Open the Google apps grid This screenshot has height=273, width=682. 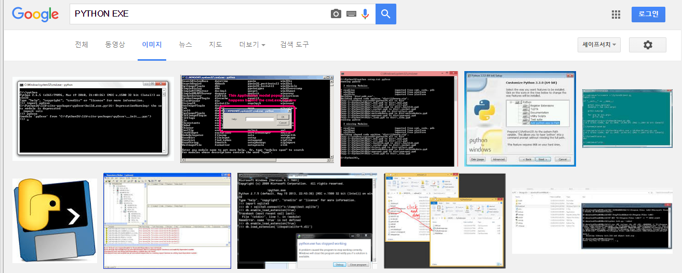tap(617, 15)
